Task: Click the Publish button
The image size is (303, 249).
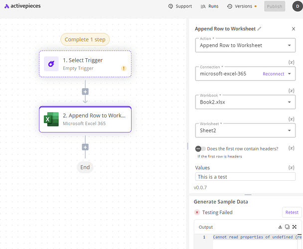Action: coord(275,6)
